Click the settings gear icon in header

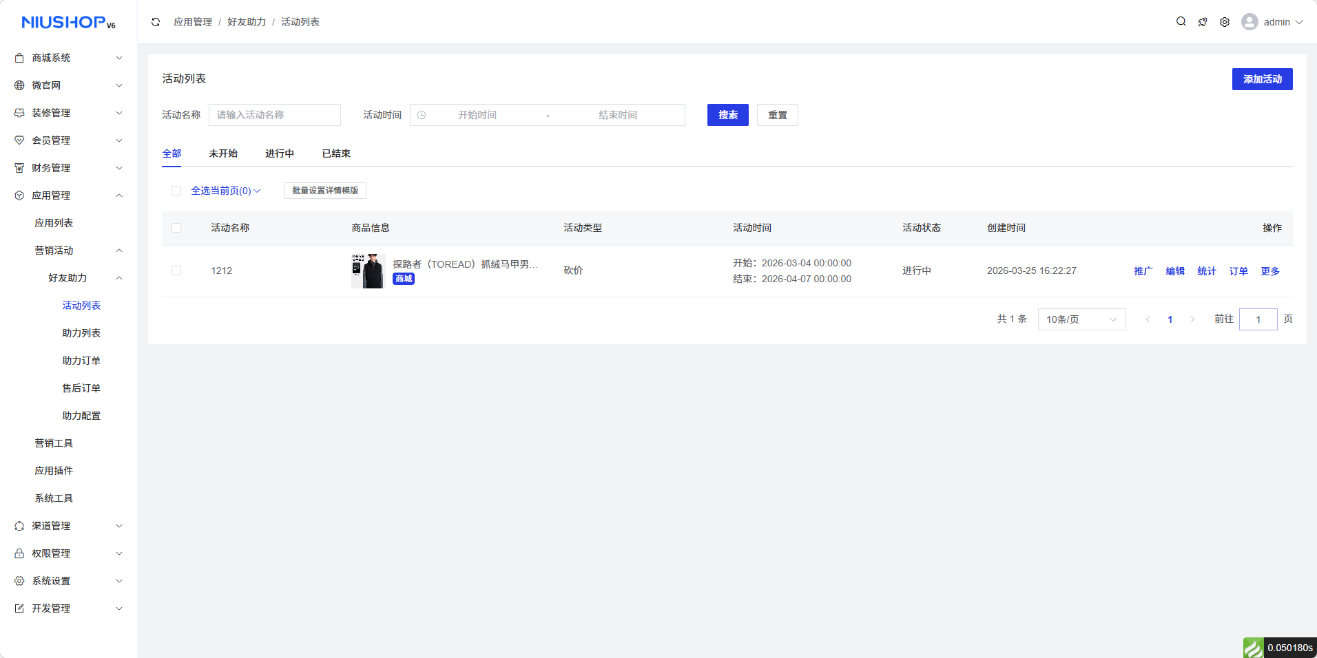(x=1224, y=22)
